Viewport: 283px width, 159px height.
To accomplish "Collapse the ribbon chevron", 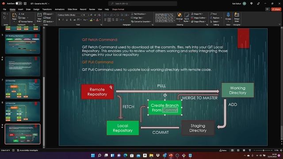I will tap(279, 24).
